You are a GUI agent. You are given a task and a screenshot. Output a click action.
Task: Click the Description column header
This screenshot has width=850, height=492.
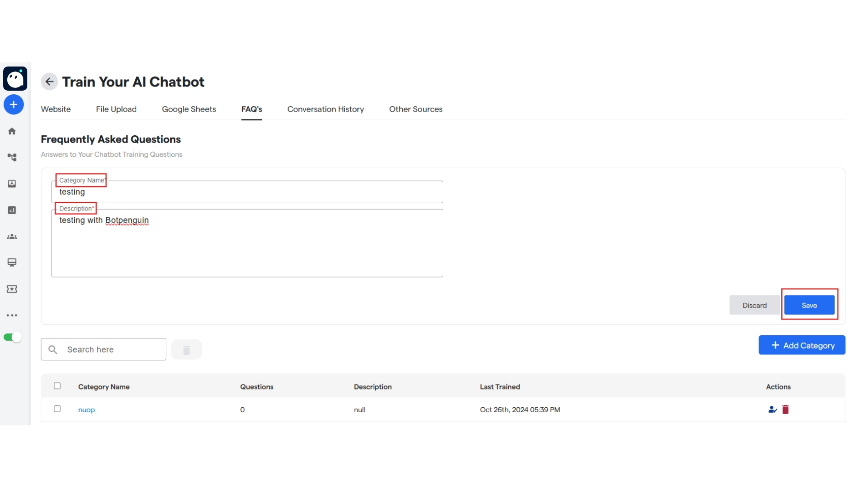click(x=373, y=387)
